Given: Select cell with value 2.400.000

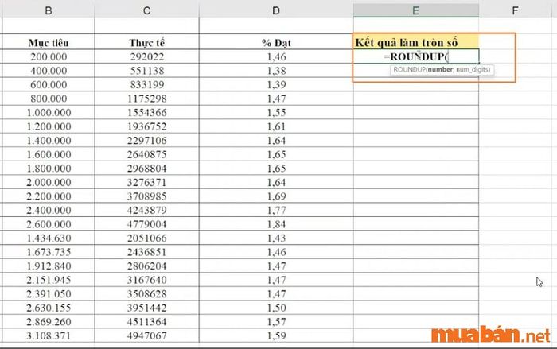Looking at the screenshot, I should tap(49, 210).
